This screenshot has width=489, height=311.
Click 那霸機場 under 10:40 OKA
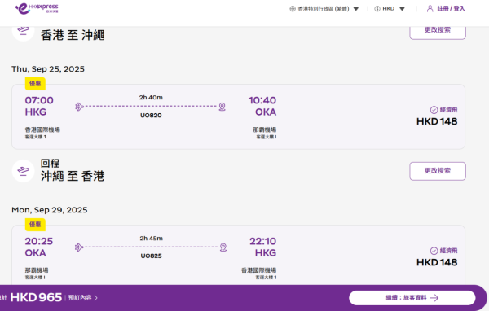pyautogui.click(x=264, y=129)
